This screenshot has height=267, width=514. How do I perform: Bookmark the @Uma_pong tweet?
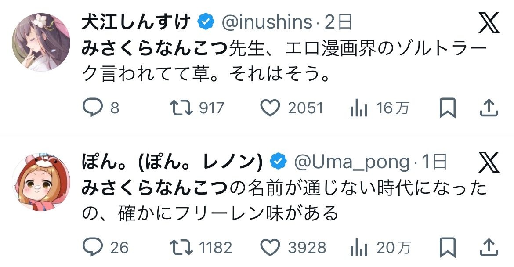(448, 247)
